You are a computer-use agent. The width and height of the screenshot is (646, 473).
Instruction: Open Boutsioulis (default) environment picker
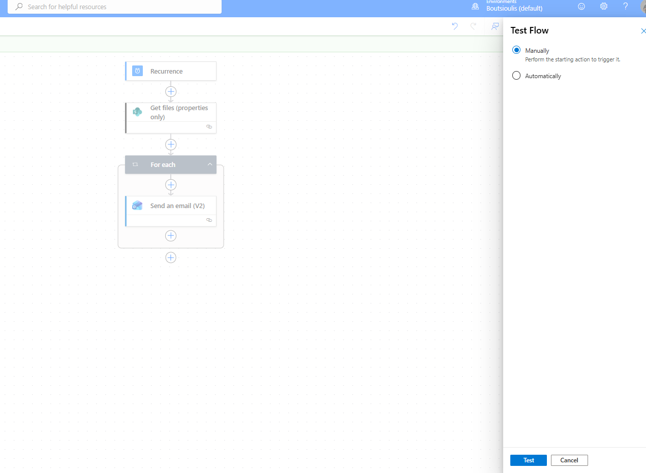514,8
